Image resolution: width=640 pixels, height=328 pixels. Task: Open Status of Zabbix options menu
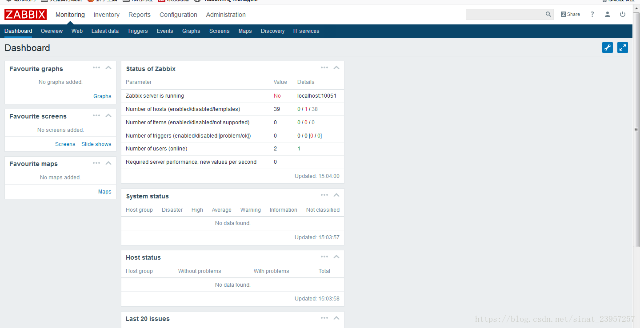pos(324,67)
